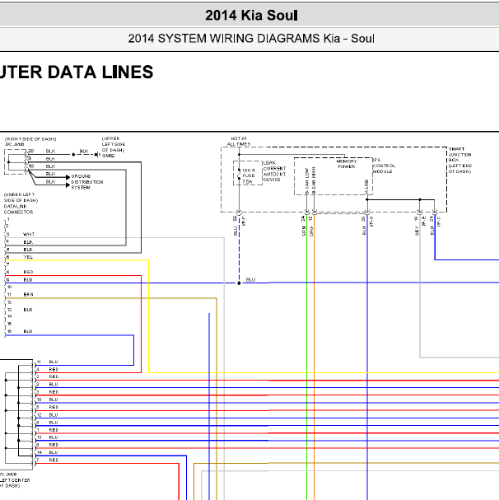Click the "2014 SYSTEM WIRING DIAGRAMS Kia - Soul" subtitle

coord(251,39)
